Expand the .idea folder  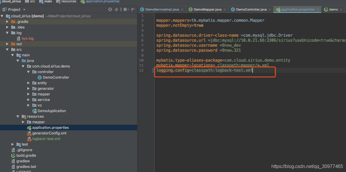(x=7, y=27)
